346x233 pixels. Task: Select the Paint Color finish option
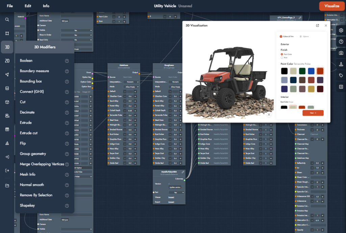[282, 54]
